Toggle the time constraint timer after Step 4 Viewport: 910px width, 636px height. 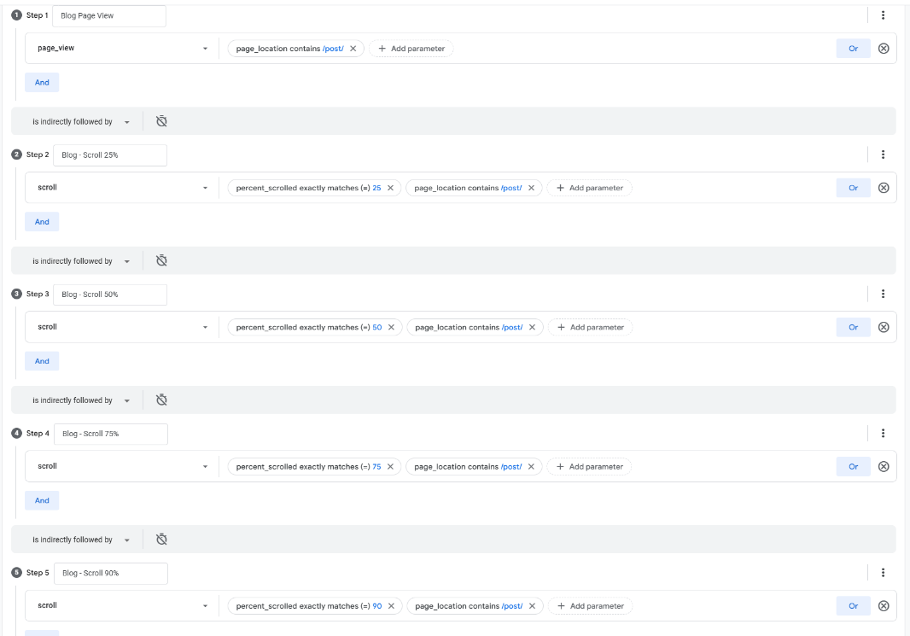[161, 540]
